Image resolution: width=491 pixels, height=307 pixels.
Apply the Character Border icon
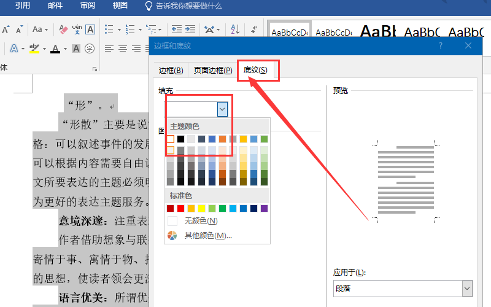tap(90, 29)
